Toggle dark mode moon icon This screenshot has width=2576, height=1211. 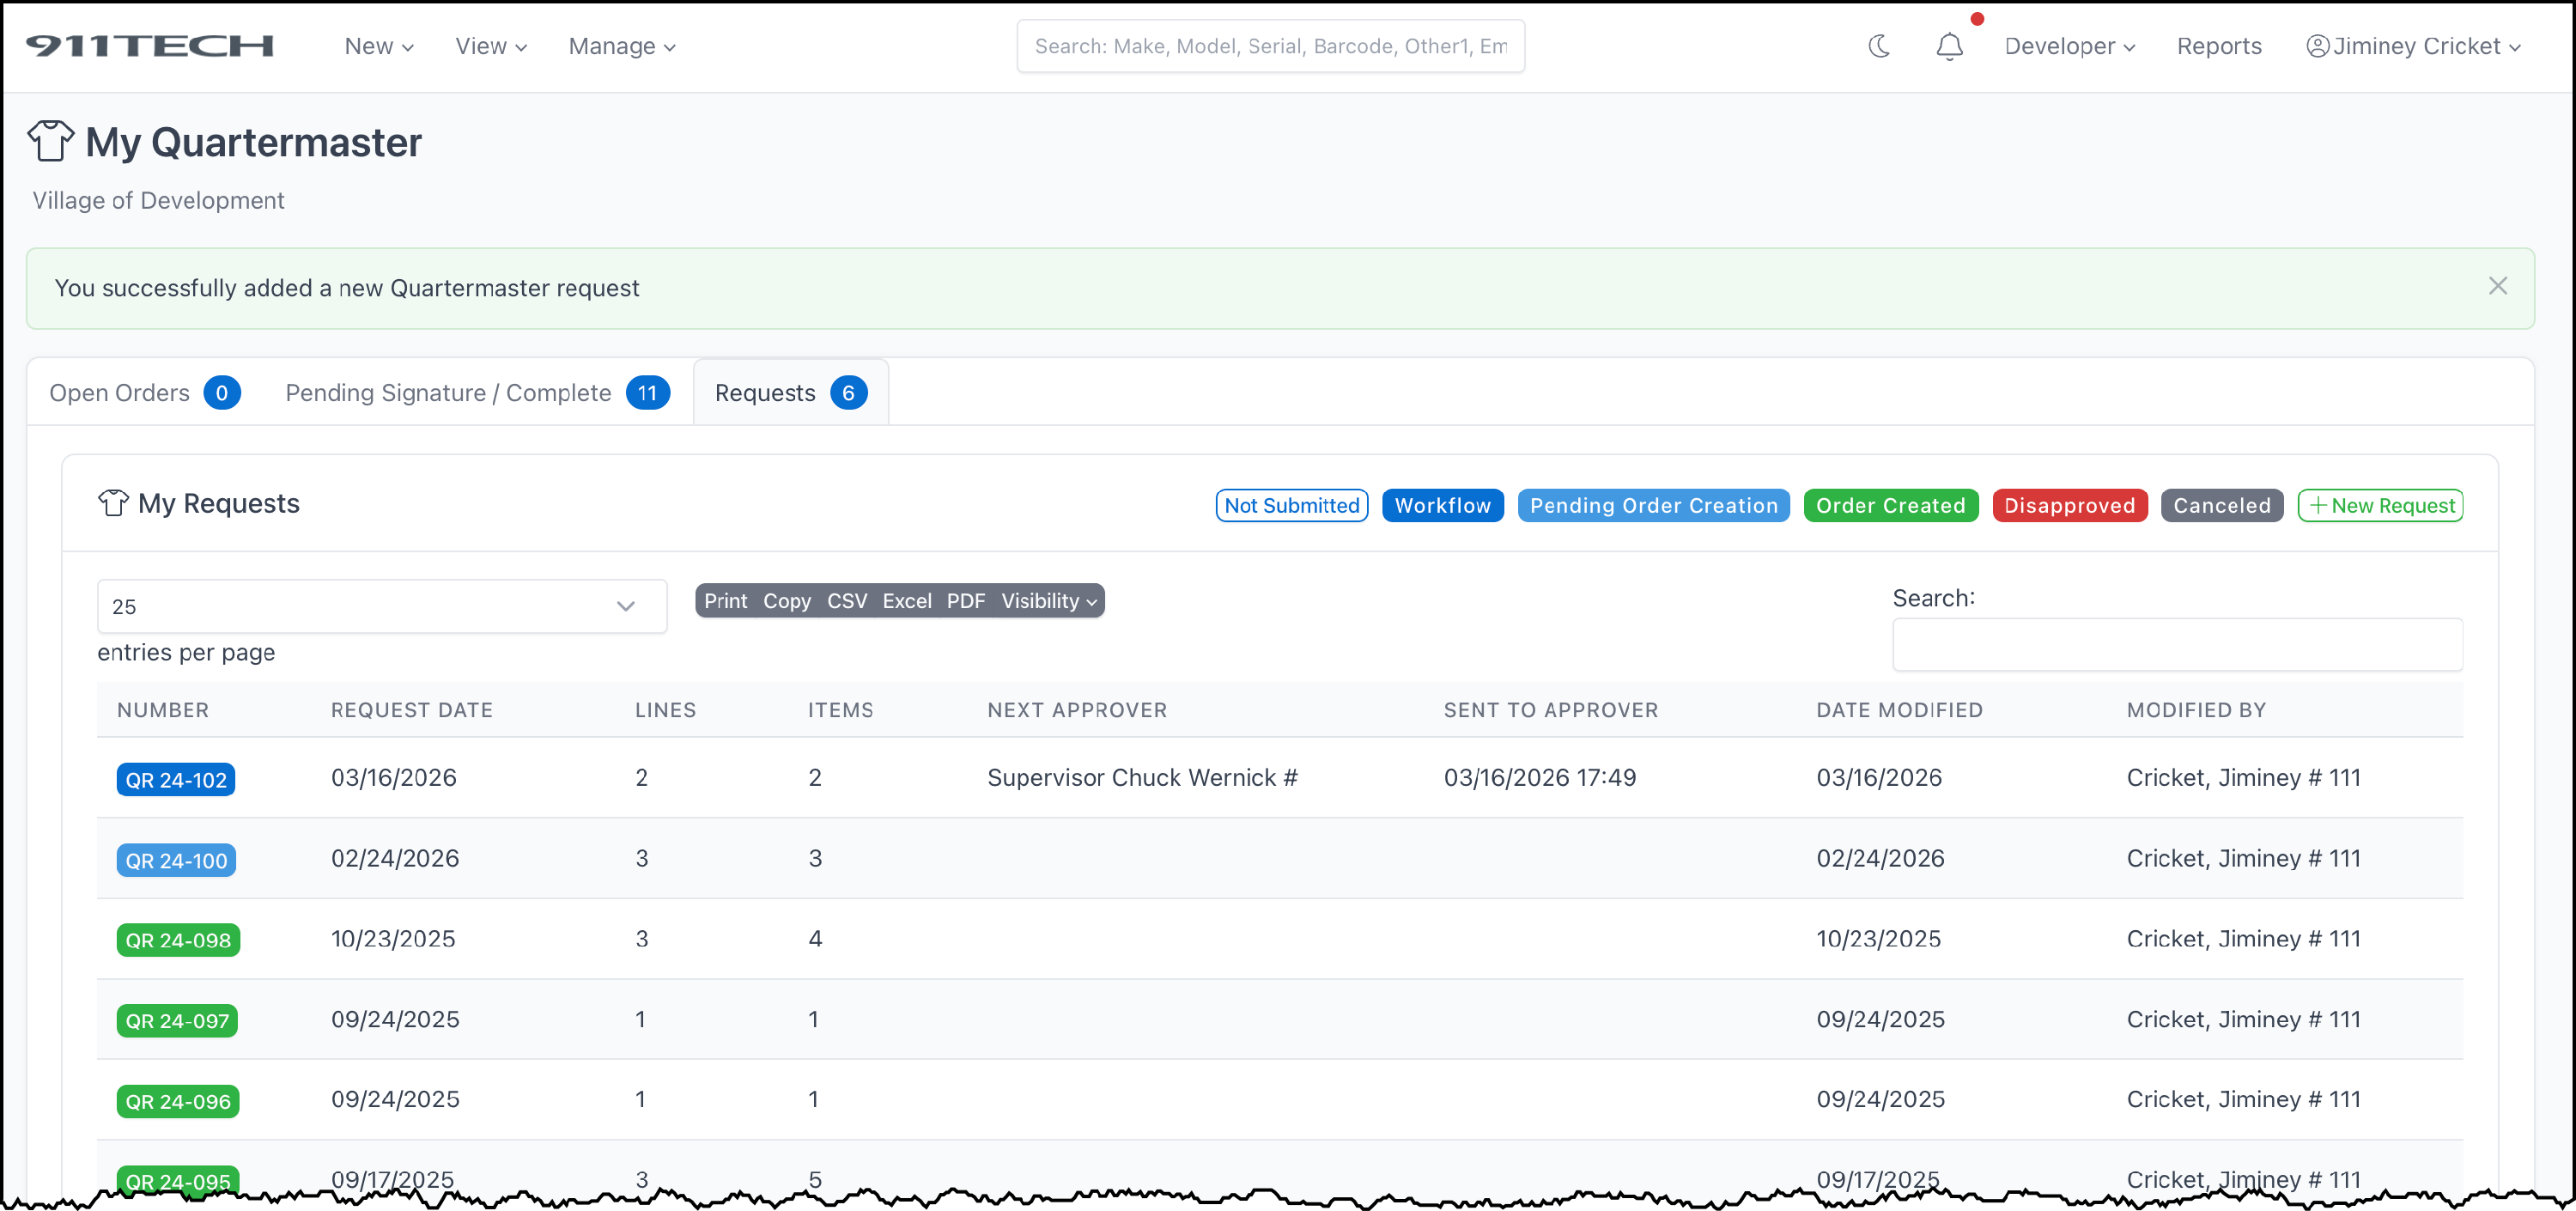point(1878,46)
